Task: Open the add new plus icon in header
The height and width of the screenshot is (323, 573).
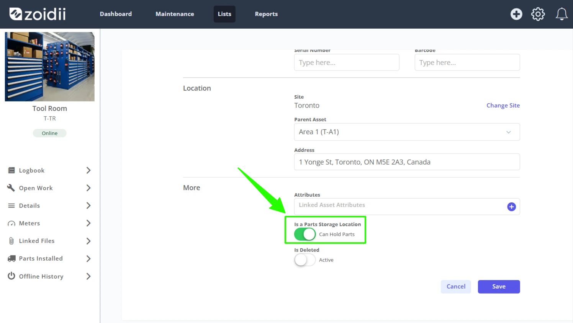Action: click(x=516, y=14)
